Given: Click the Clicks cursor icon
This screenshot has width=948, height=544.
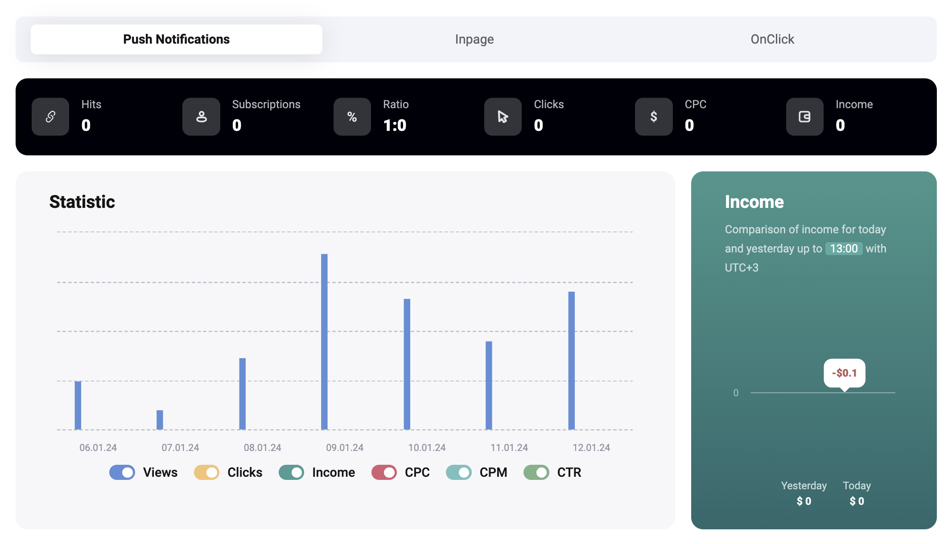Looking at the screenshot, I should click(503, 117).
